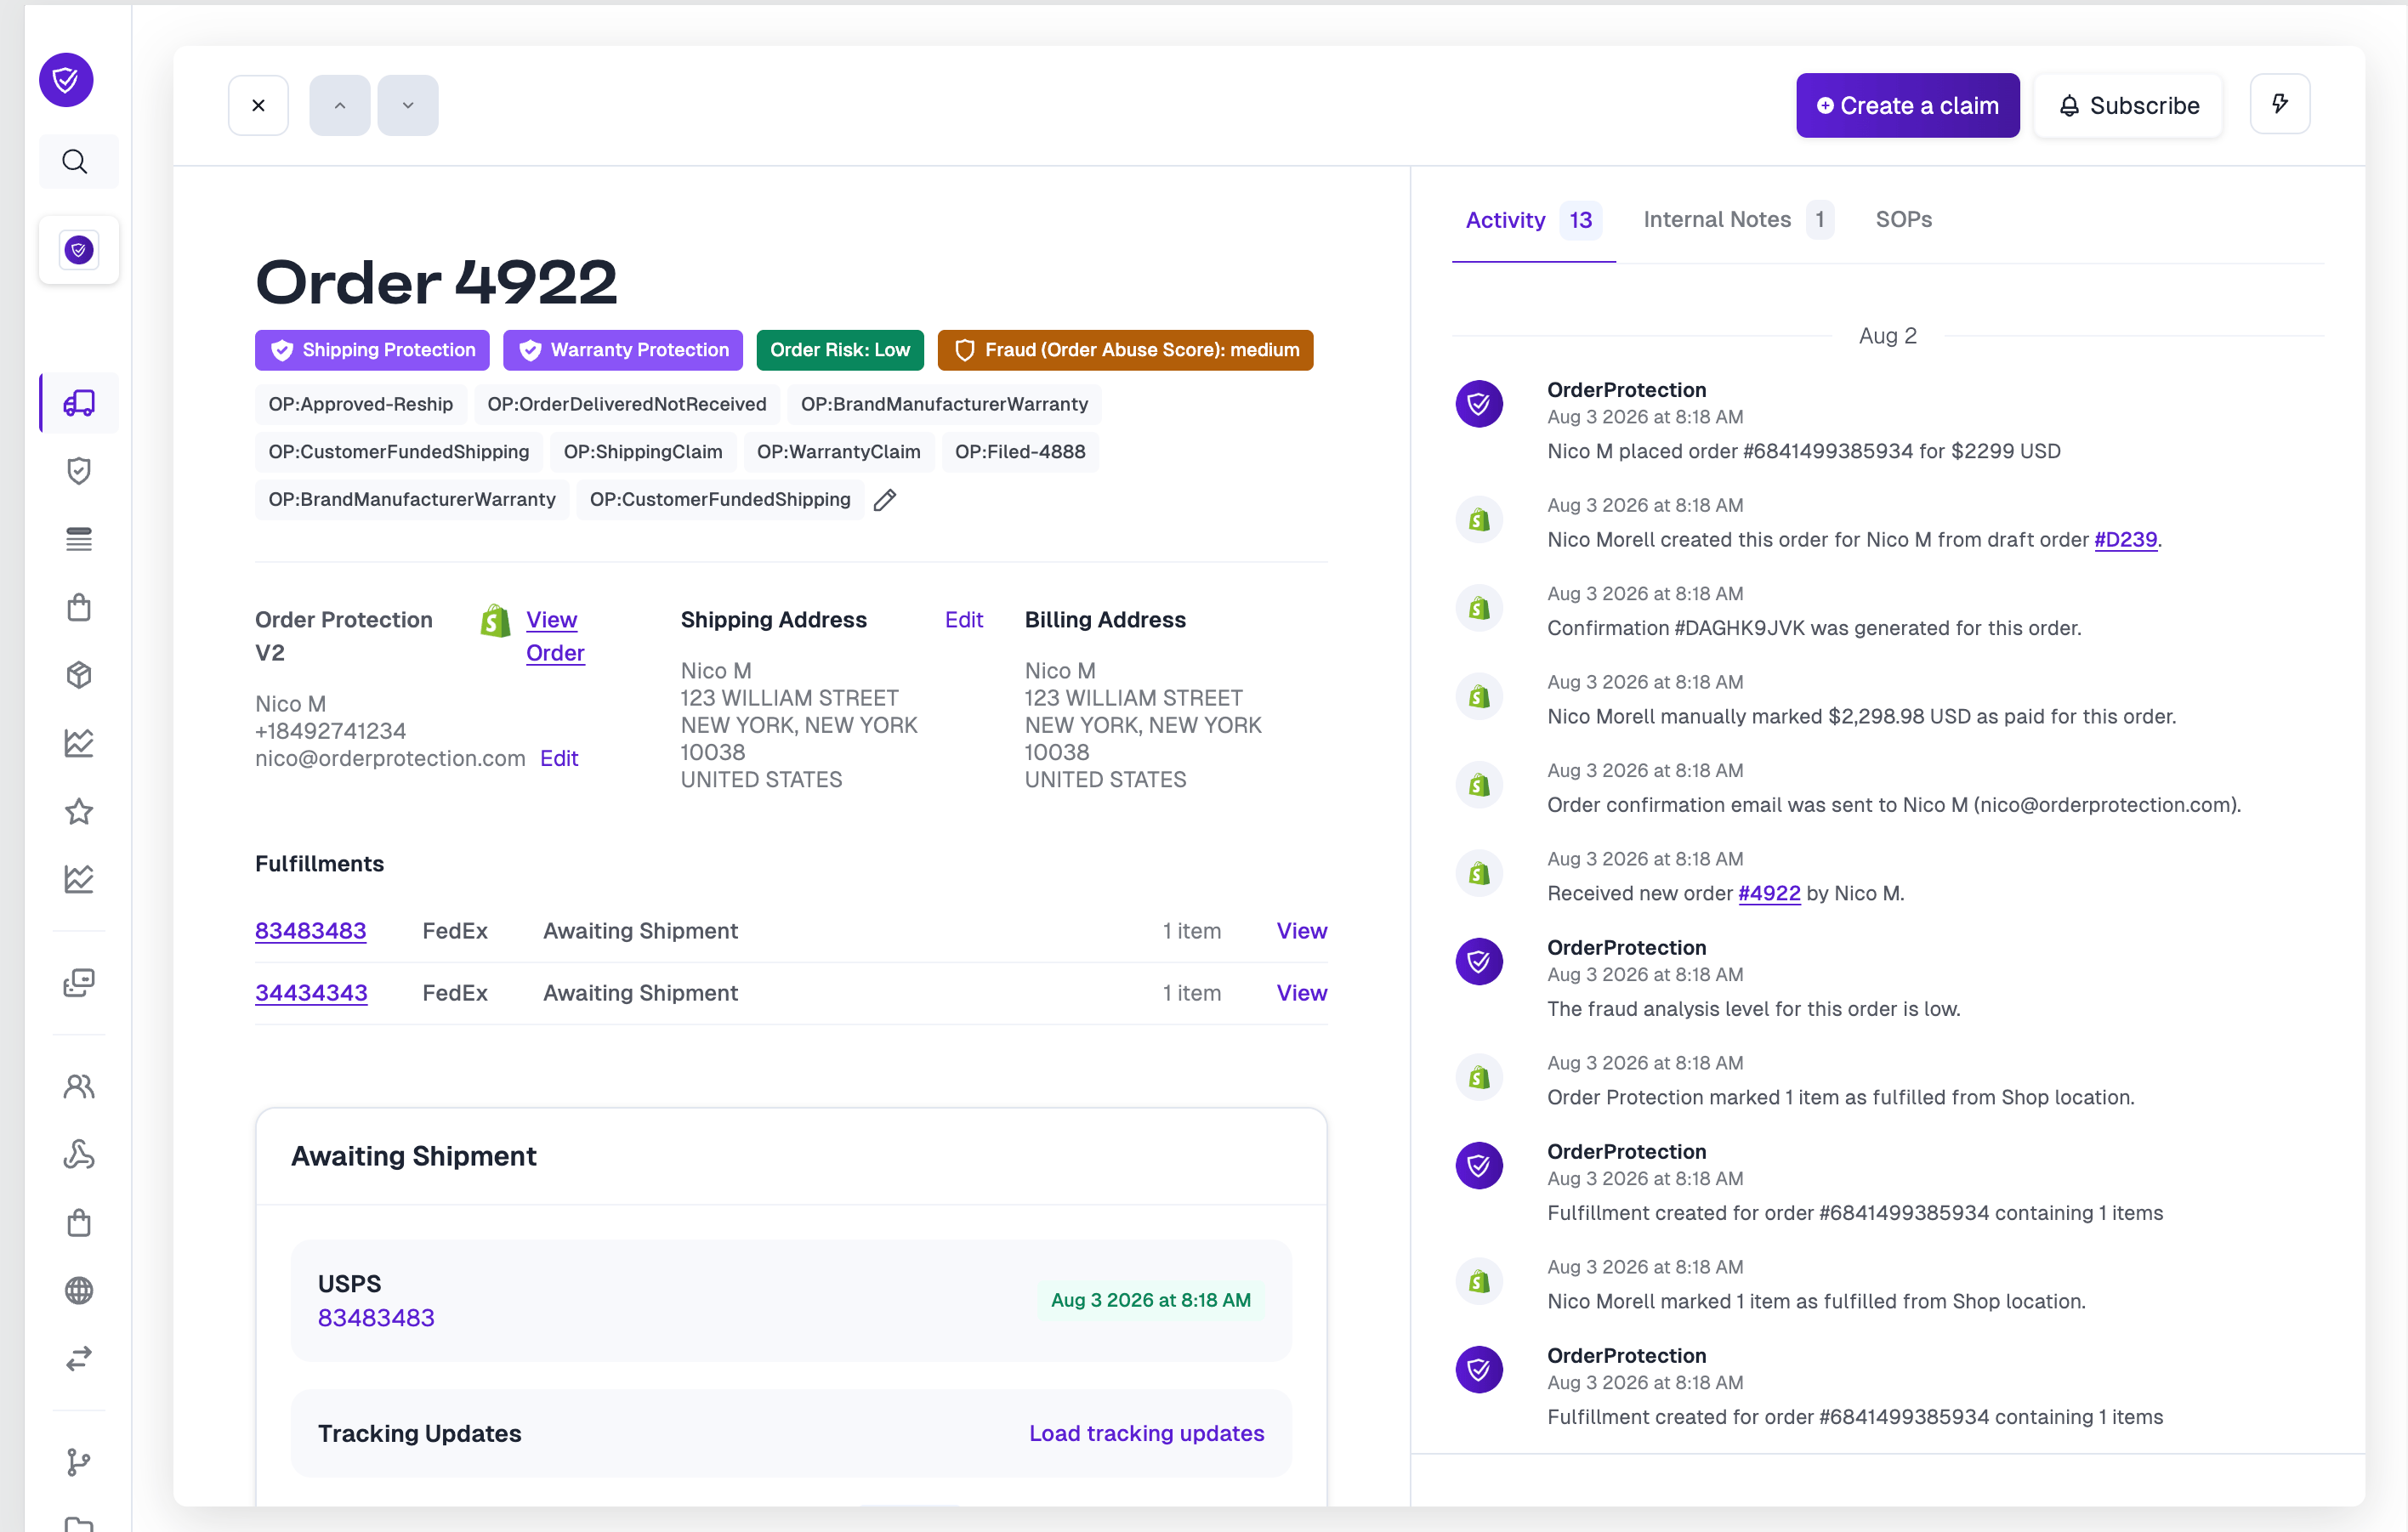This screenshot has height=1532, width=2408.
Task: Click the OrderProtection avatar on the fraud analysis entry
Action: pos(1479,962)
